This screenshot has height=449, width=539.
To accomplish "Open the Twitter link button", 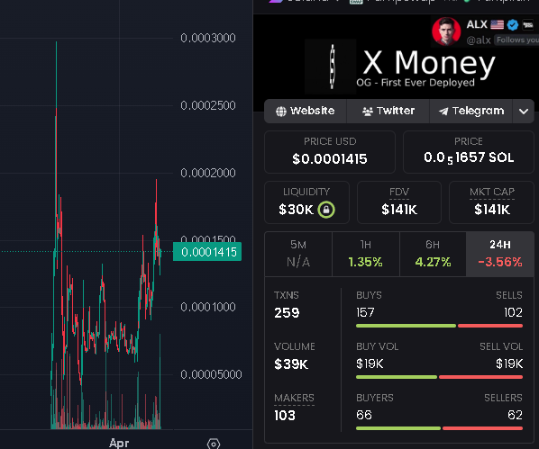I will (388, 111).
